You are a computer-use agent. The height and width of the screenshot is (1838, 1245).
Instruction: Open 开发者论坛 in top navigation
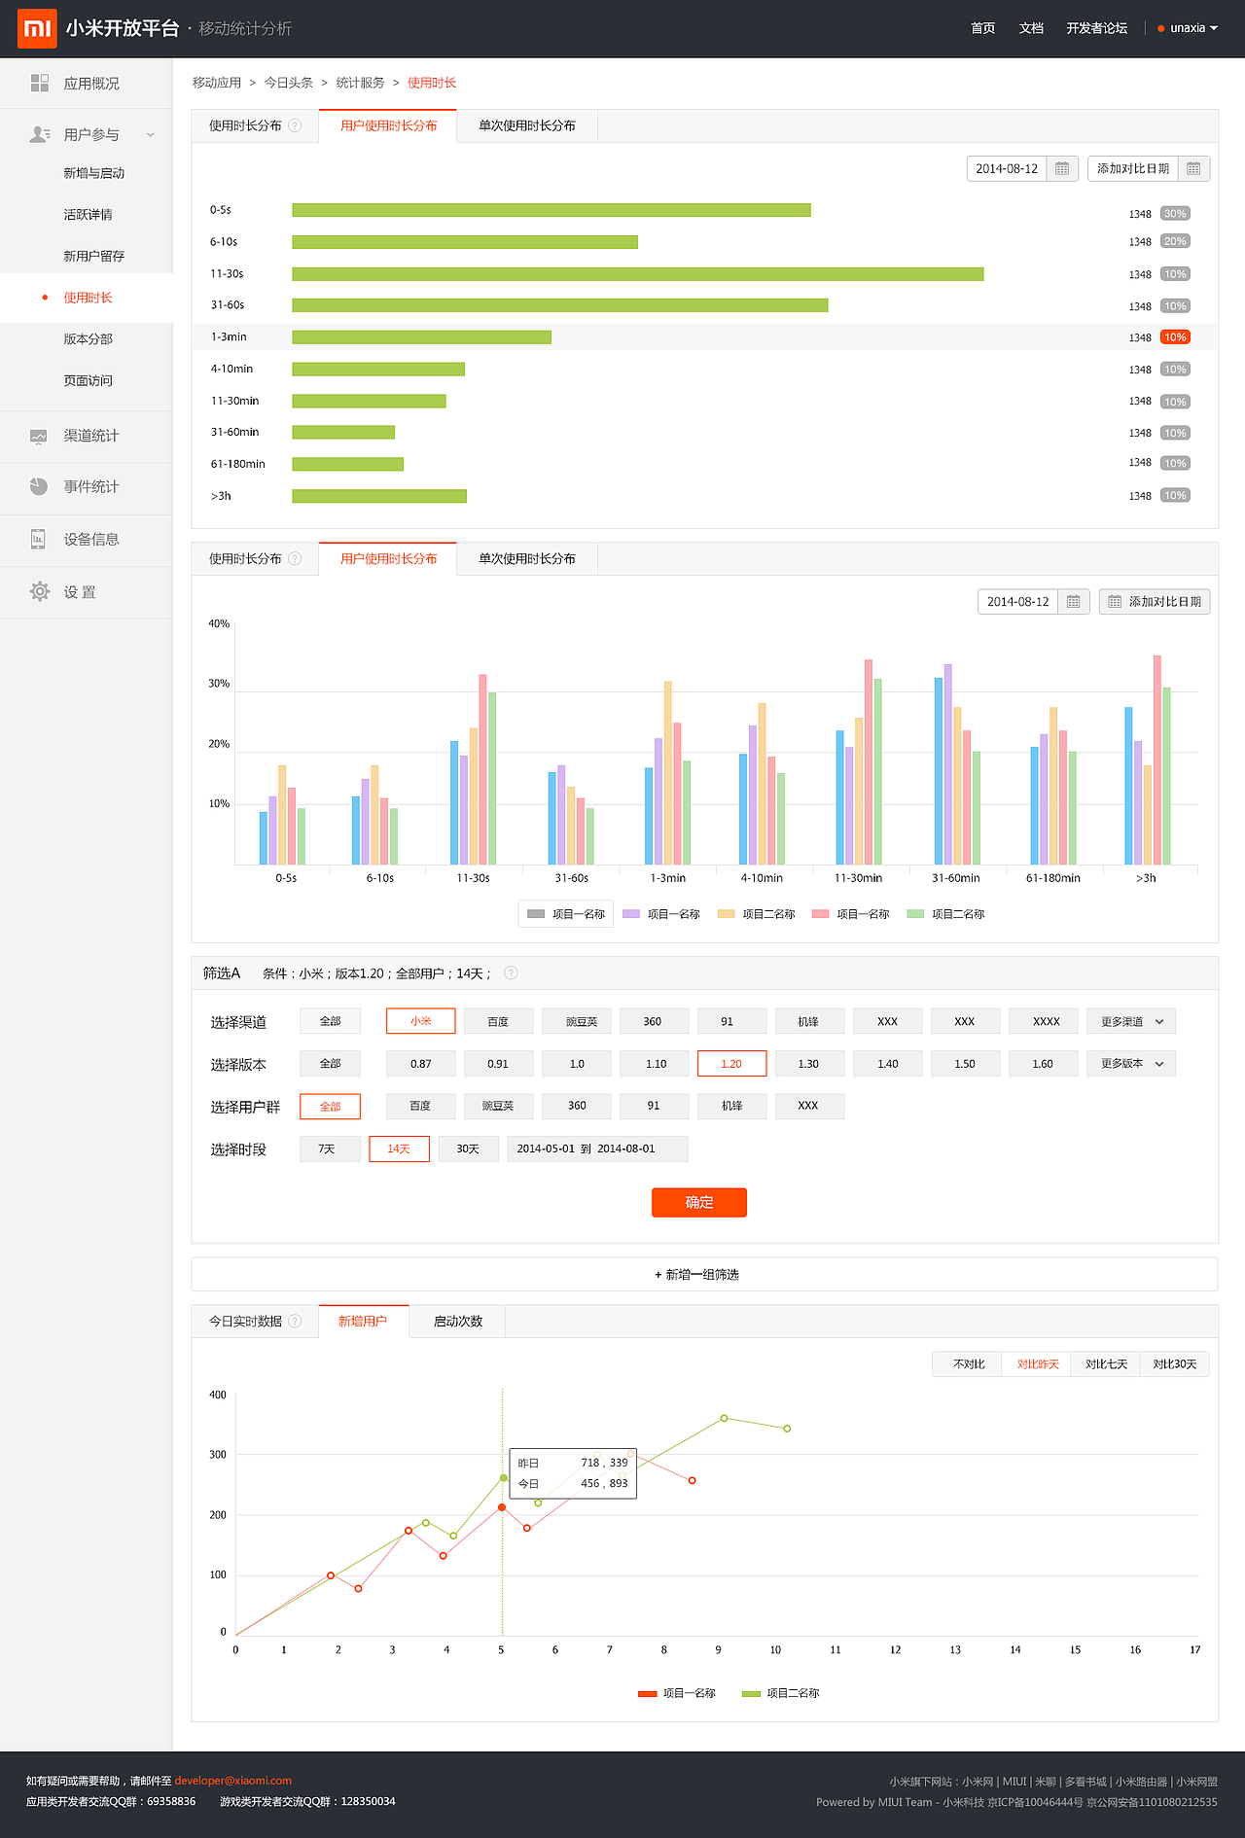pyautogui.click(x=1096, y=28)
